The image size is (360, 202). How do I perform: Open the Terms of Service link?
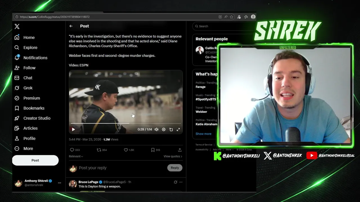204,145
